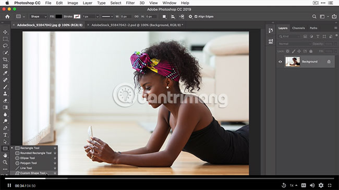Click the Background layer thumbnail
This screenshot has width=339, height=190.
(293, 62)
